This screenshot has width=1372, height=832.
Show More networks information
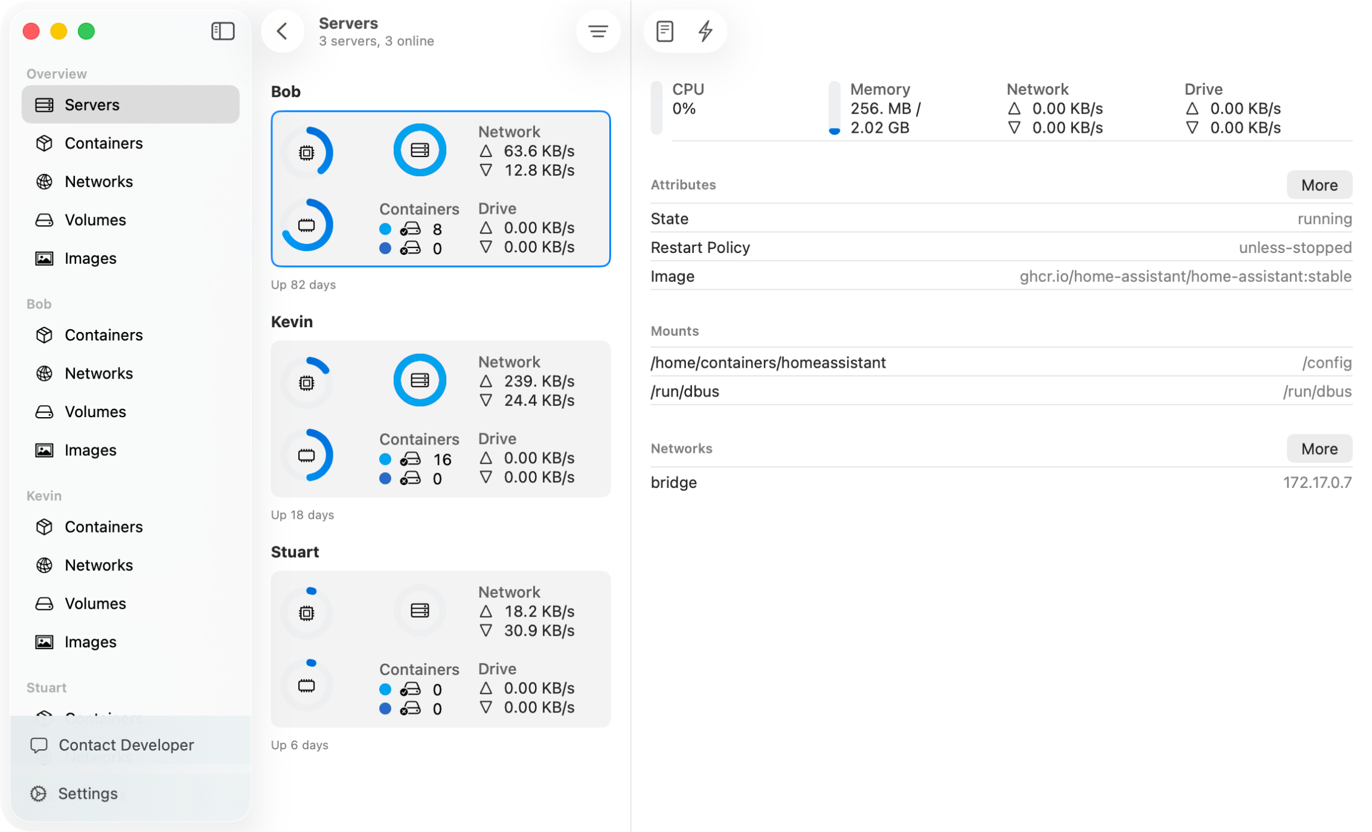[1319, 449]
